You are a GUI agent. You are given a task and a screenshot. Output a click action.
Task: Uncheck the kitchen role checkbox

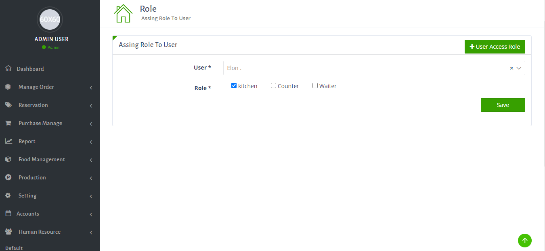coord(234,86)
